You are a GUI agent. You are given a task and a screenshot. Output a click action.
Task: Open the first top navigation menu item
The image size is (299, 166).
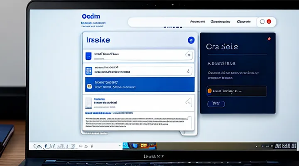click(x=198, y=22)
